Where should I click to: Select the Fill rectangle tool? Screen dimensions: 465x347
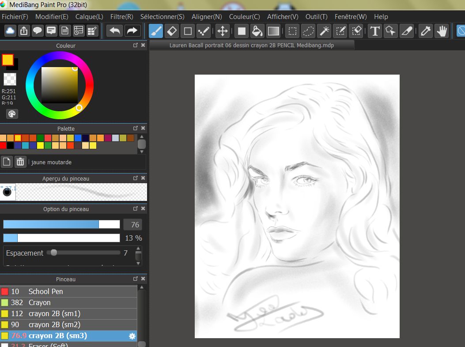point(242,31)
